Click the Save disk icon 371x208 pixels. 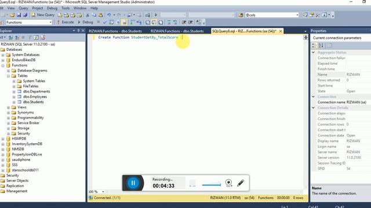[19, 15]
